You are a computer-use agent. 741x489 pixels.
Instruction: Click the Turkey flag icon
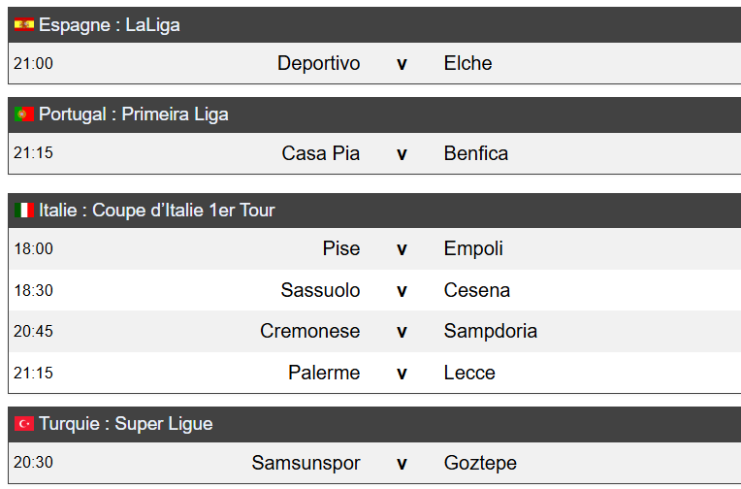pos(24,423)
